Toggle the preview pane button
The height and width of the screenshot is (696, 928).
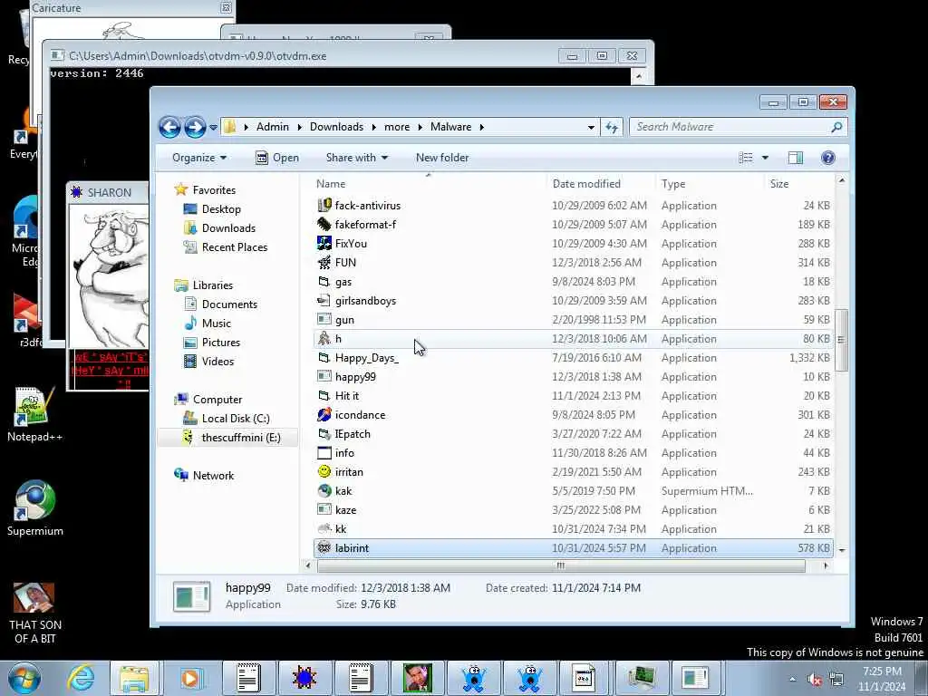click(796, 158)
